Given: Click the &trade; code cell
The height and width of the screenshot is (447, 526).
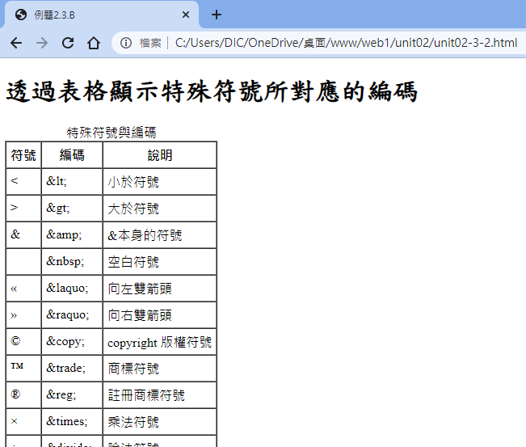Looking at the screenshot, I should [65, 369].
